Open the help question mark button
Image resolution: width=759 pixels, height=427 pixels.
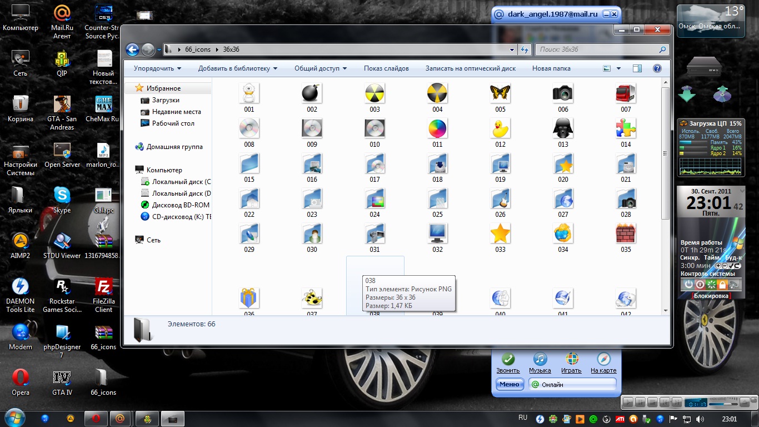click(x=657, y=68)
